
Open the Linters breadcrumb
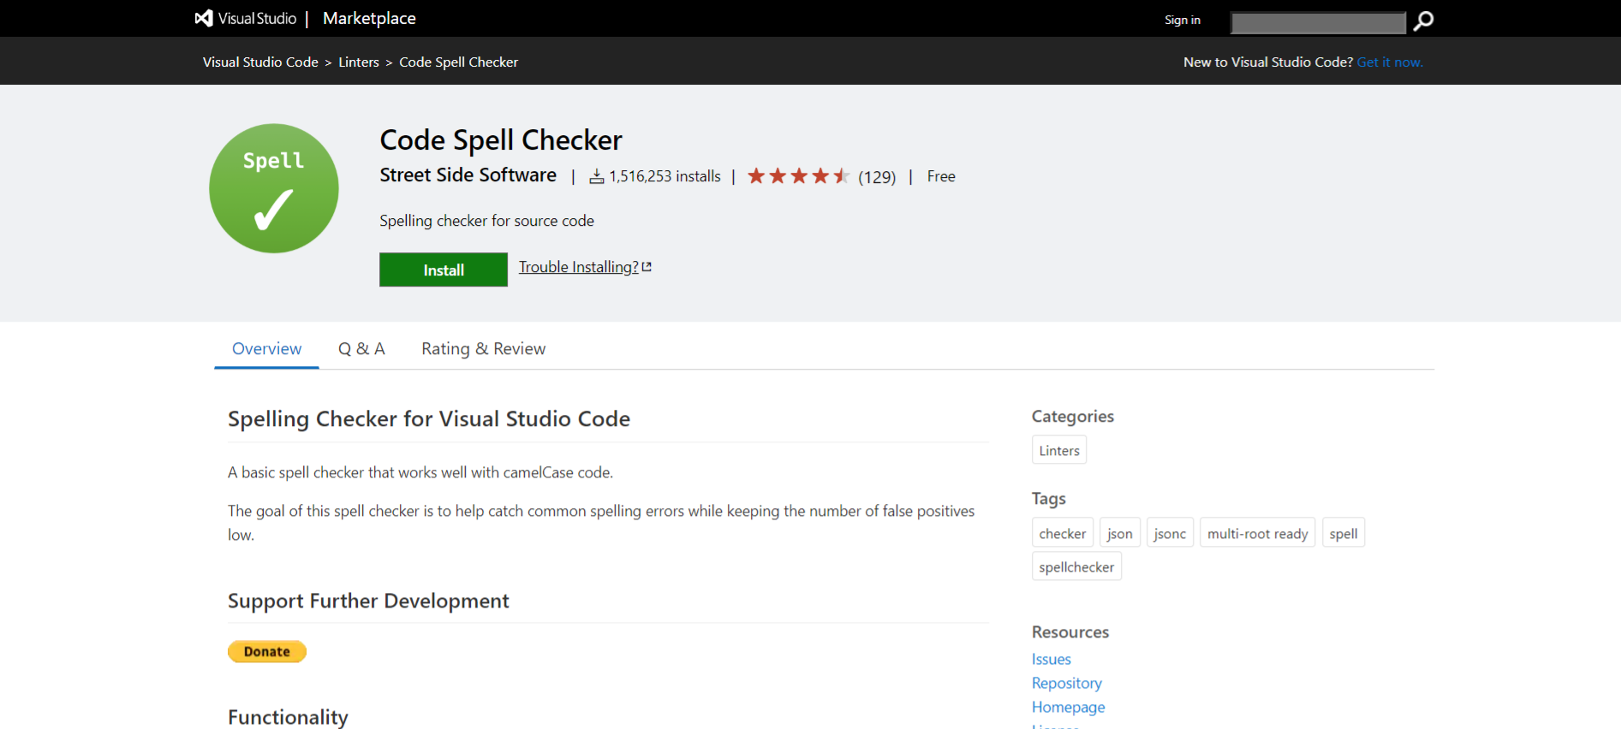(359, 62)
